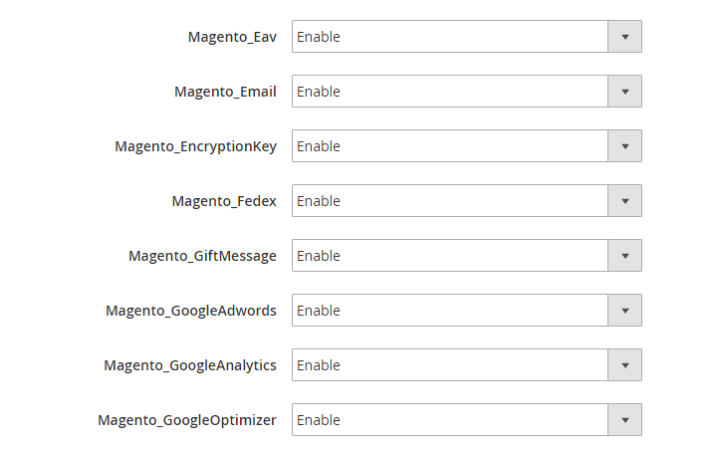Click the Magento_GiftMessage Enable select box
Viewport: 713px width, 449px height.
coord(449,256)
